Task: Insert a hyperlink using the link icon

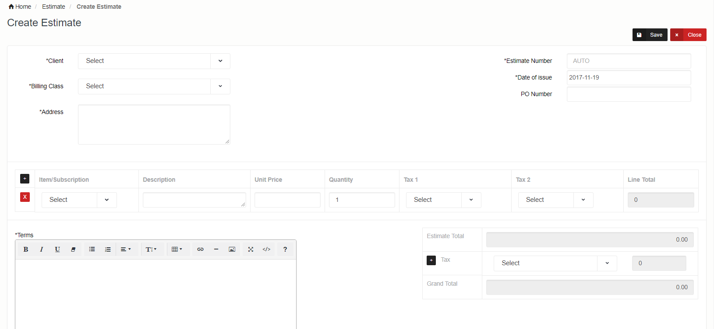Action: pyautogui.click(x=200, y=249)
